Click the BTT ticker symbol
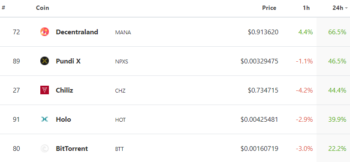 pos(119,149)
